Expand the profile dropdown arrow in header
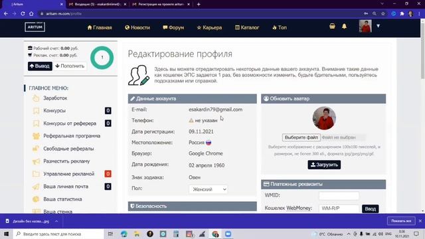 pos(378,26)
